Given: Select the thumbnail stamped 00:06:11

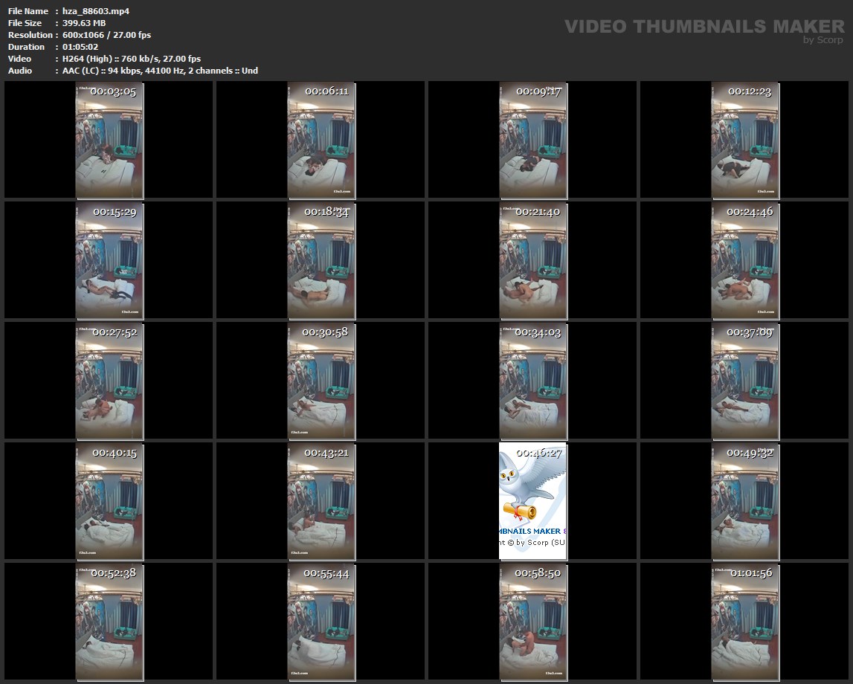Looking at the screenshot, I should click(x=321, y=141).
